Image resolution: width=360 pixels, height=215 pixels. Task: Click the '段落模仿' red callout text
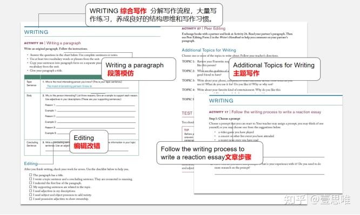tap(121, 73)
